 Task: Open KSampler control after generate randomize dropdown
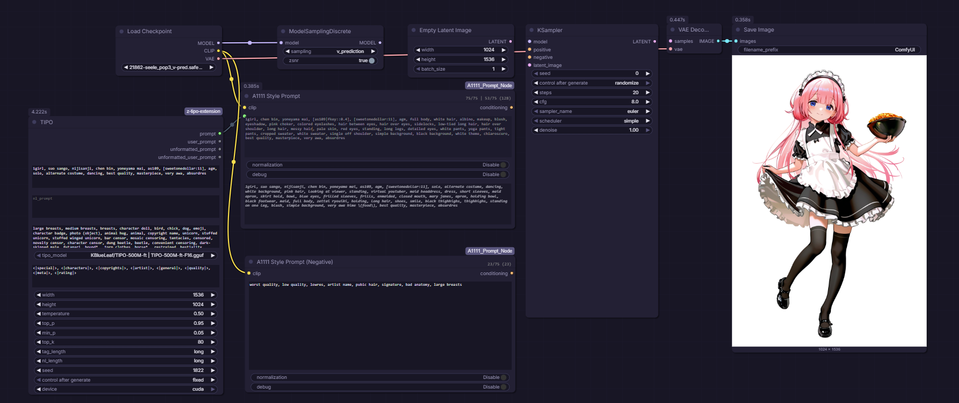click(592, 83)
